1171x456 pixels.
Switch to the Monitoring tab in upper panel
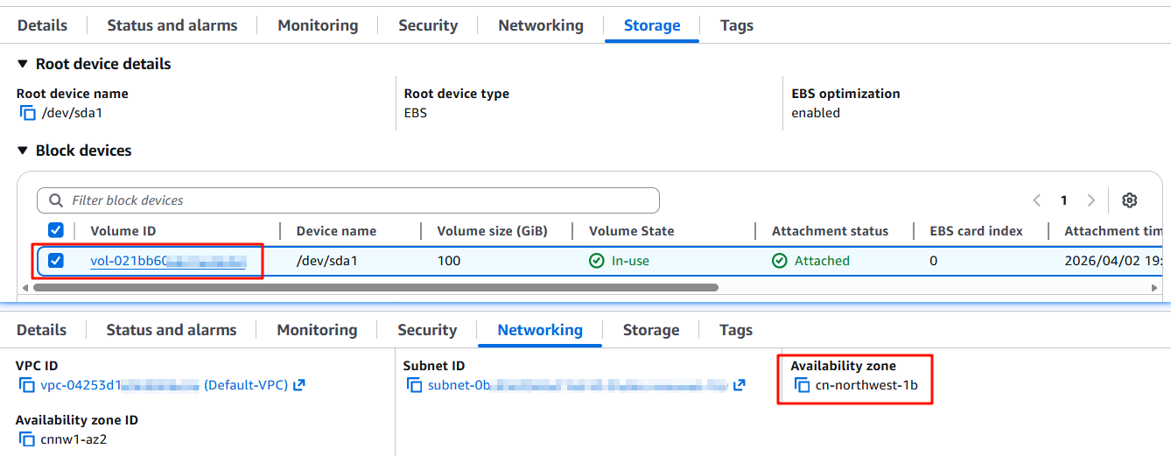pyautogui.click(x=318, y=25)
